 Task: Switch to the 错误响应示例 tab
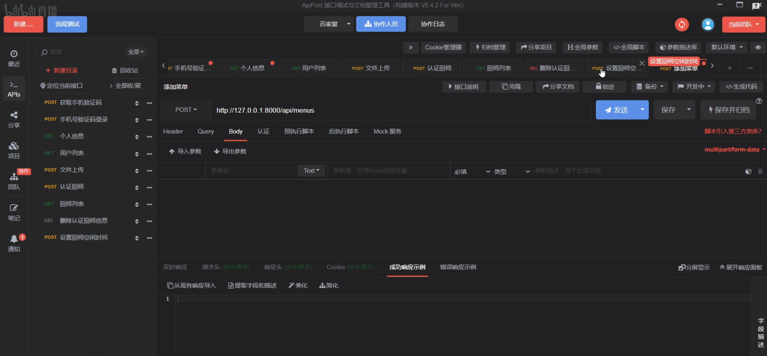[458, 267]
